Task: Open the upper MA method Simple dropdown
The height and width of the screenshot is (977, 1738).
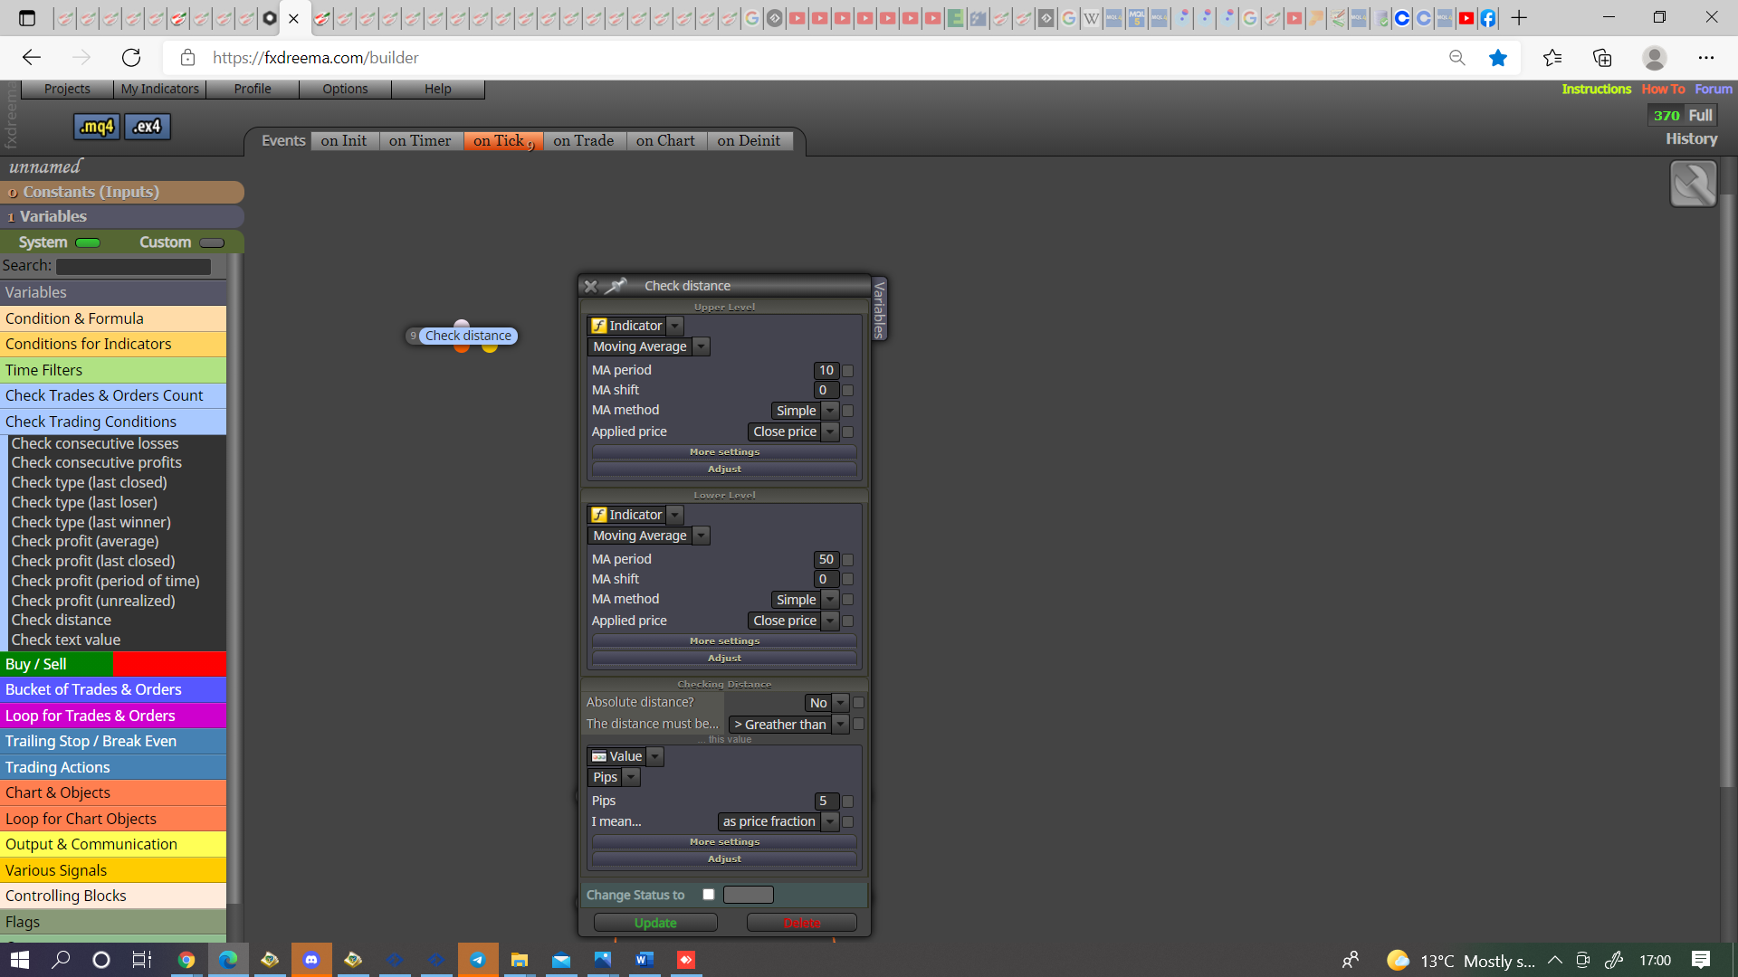Action: 805,411
